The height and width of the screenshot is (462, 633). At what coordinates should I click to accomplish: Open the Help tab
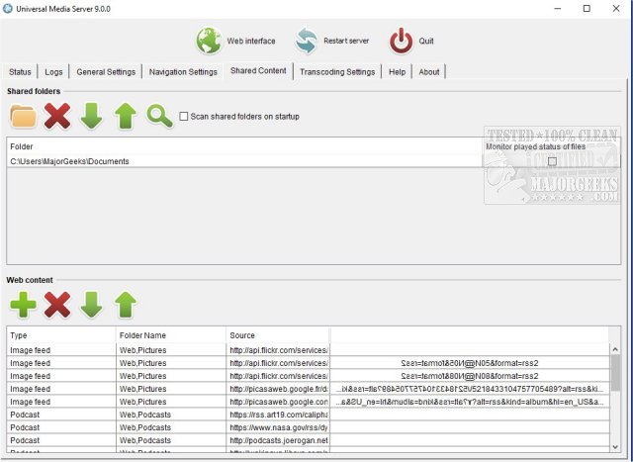click(397, 72)
